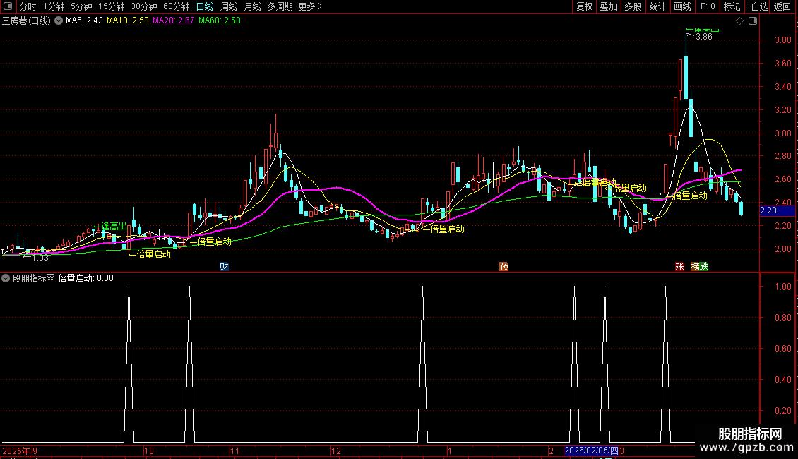Click the MA5: 2.43 label
Viewport: 798px width, 459px height.
click(85, 21)
